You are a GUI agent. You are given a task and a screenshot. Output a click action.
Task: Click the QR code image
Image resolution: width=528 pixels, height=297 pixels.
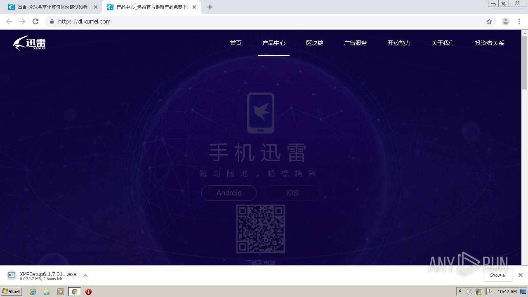[261, 229]
